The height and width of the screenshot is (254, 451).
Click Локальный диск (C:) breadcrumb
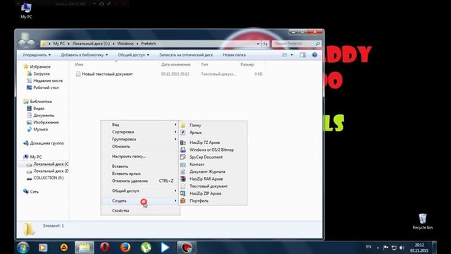click(91, 44)
